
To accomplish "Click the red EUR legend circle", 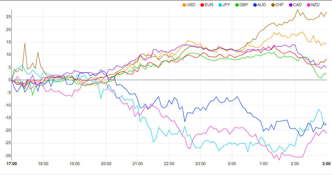I will pos(202,5).
